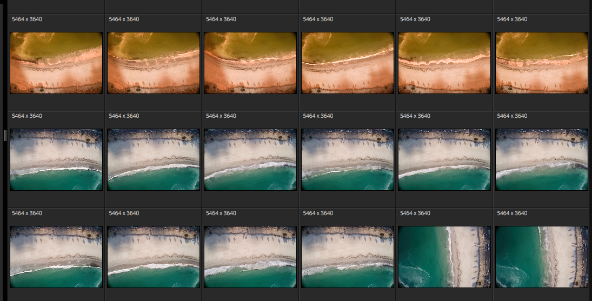Select the fifth orange-tinted beach thumbnail
Image resolution: width=592 pixels, height=301 pixels.
tap(444, 63)
